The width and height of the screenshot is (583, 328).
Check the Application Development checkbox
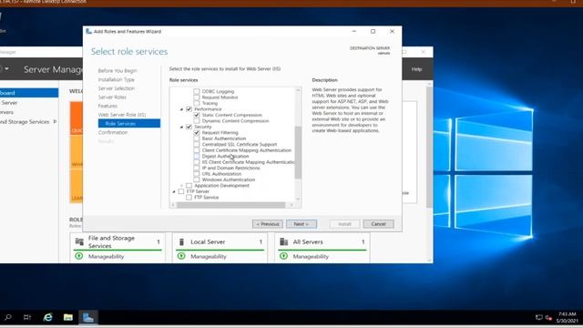coord(189,186)
